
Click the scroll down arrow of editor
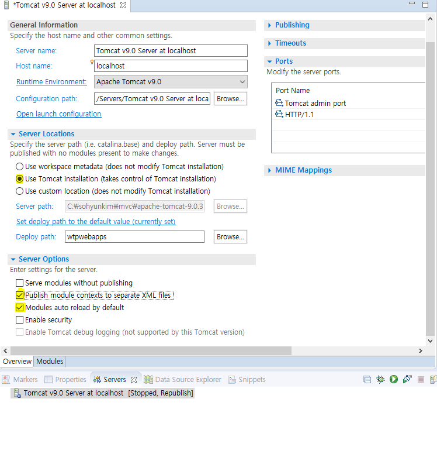coord(430,341)
